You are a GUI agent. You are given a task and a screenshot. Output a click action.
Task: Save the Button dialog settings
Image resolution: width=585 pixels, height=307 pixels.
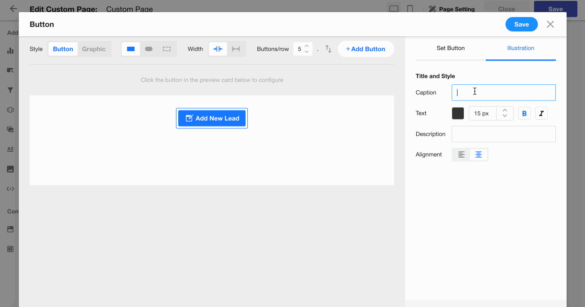click(521, 24)
